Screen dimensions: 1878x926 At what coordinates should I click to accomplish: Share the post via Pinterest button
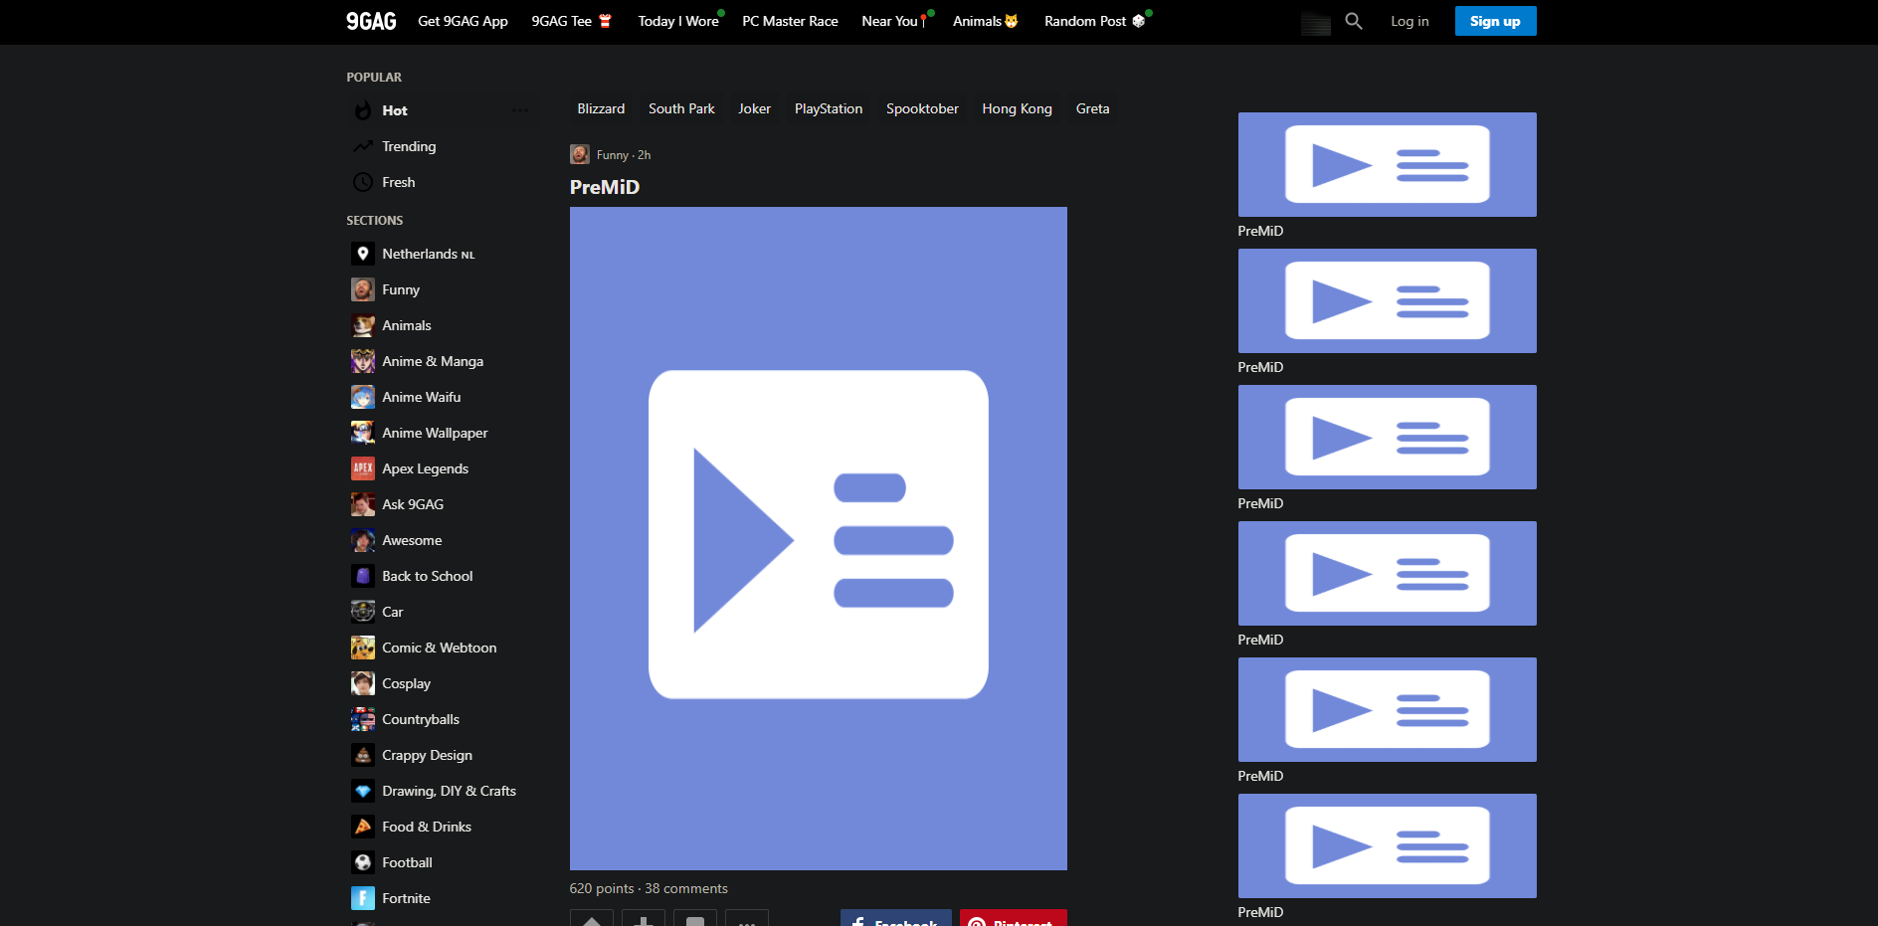click(x=1014, y=919)
